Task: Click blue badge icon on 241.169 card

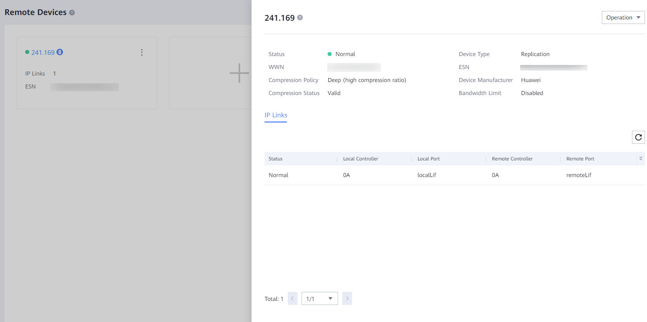Action: pyautogui.click(x=60, y=52)
